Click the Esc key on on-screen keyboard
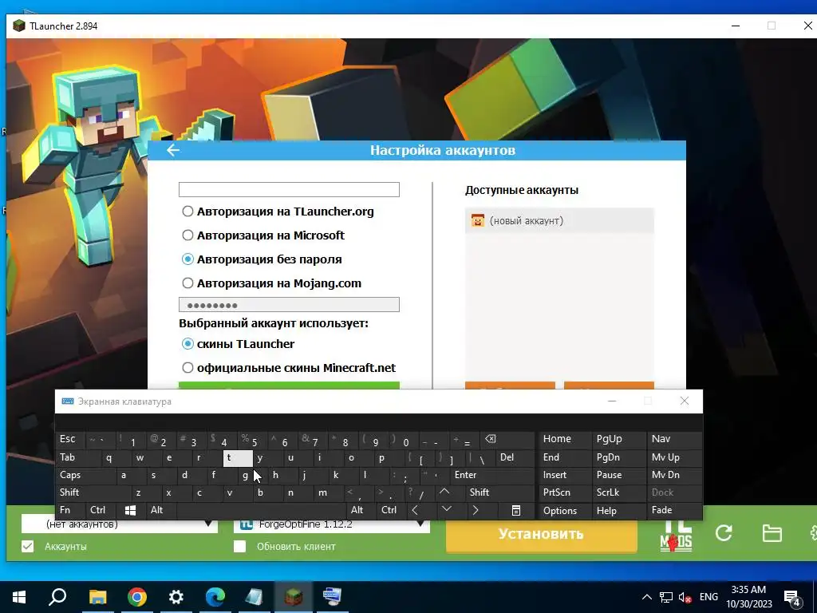 pos(70,440)
